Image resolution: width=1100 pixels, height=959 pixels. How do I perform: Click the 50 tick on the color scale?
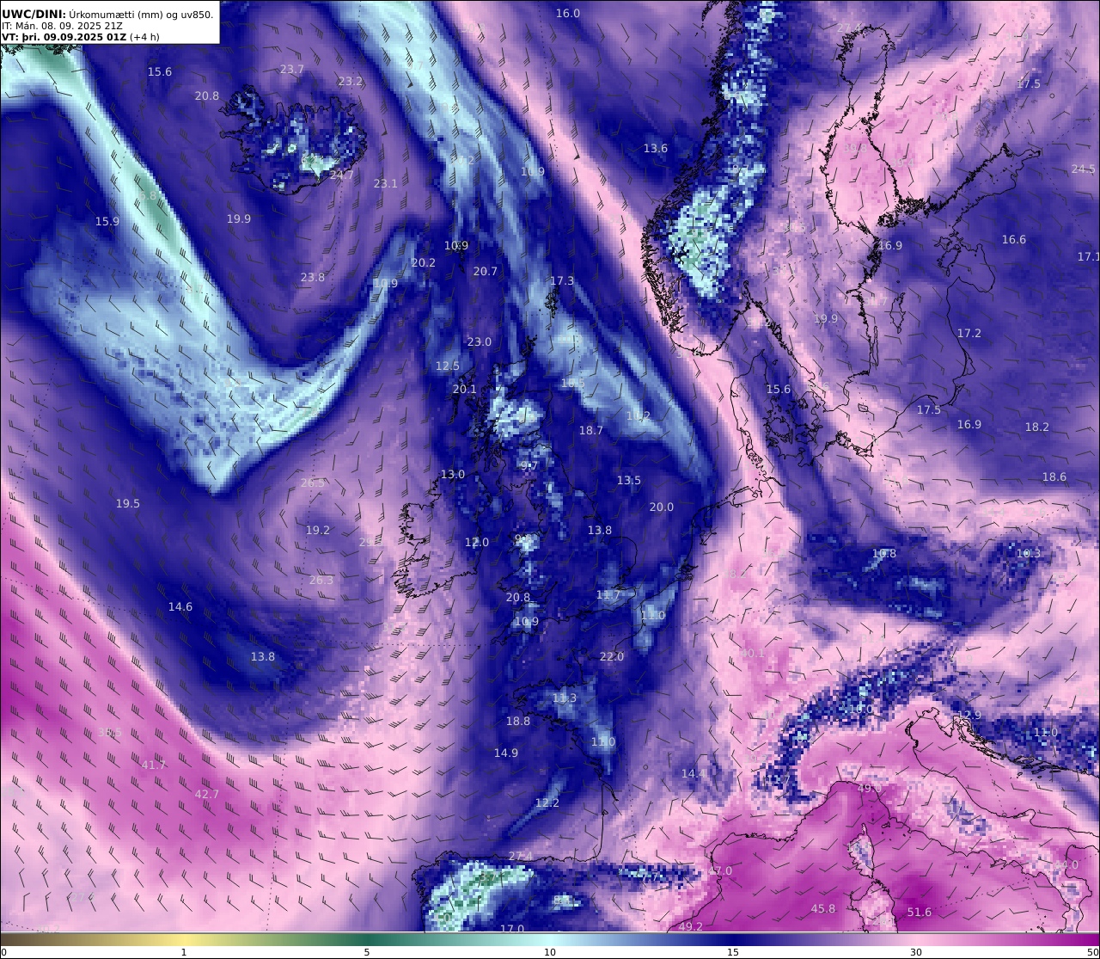pyautogui.click(x=1093, y=952)
